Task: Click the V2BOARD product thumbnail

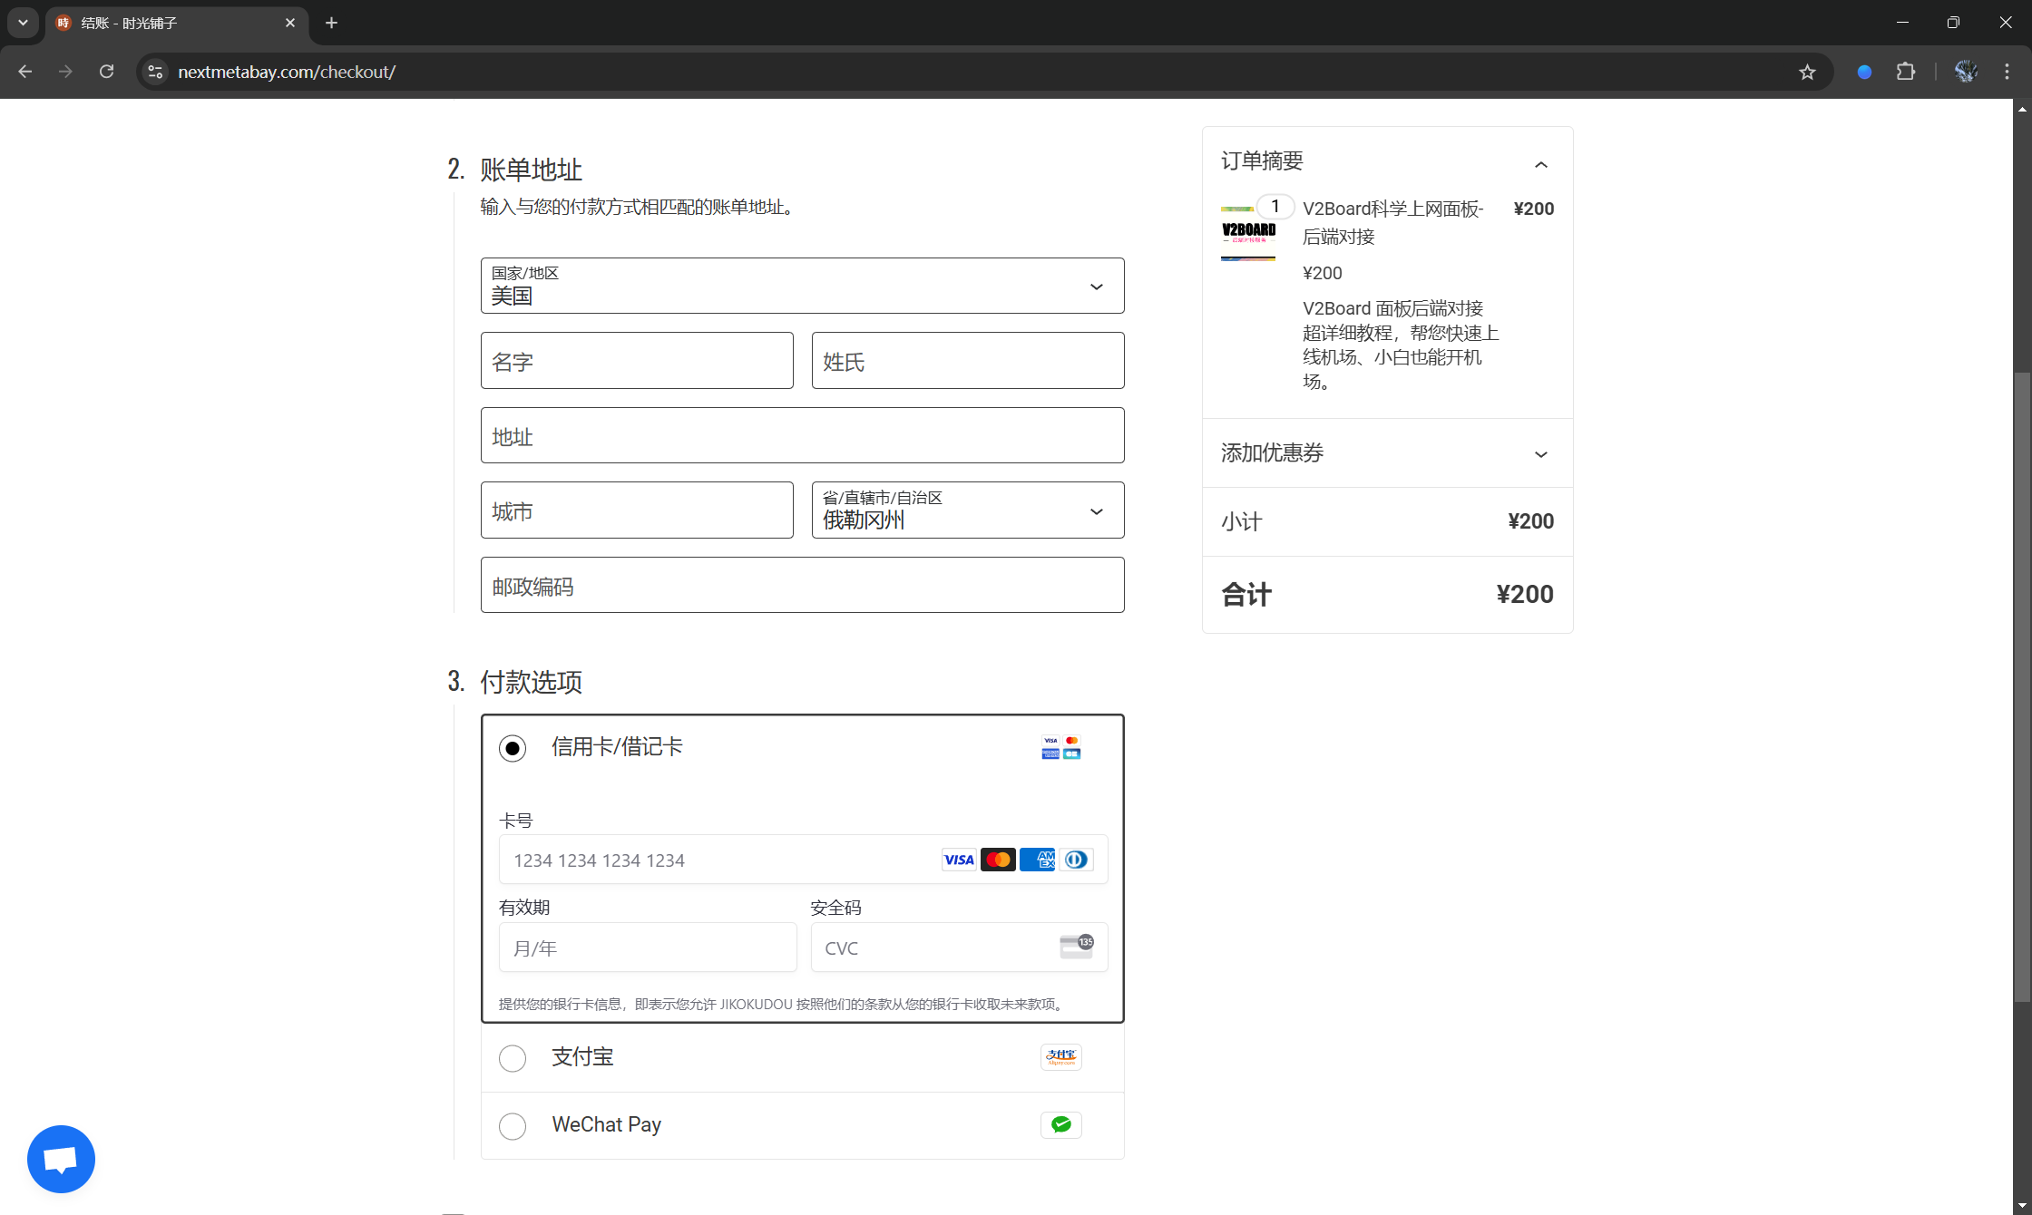Action: [x=1248, y=234]
